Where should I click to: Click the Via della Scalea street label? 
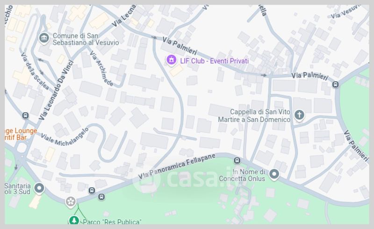tap(35, 71)
